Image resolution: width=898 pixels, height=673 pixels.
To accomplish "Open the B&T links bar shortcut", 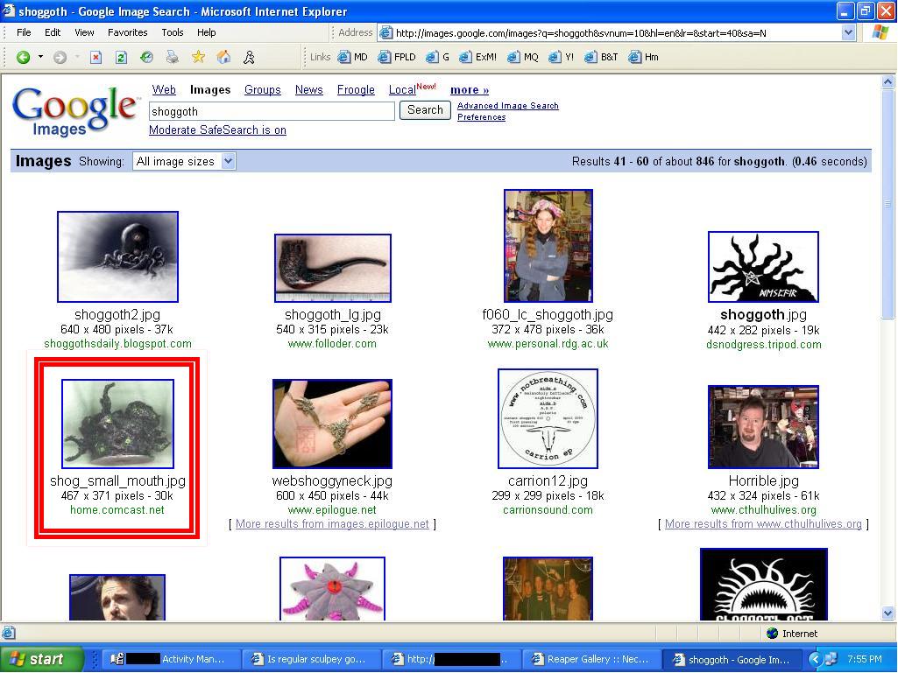I will 601,57.
